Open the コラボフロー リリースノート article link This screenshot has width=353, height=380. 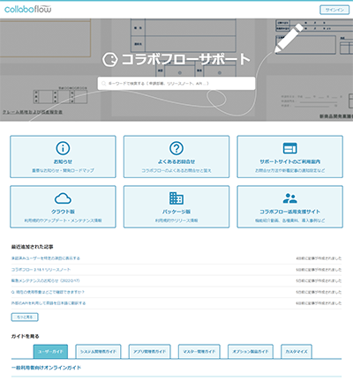point(41,270)
